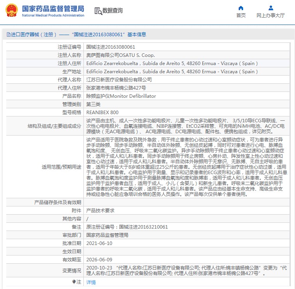The height and width of the screenshot is (289, 295).
Task: Click the 网上办事大厅 user icon
Action: [270, 8]
